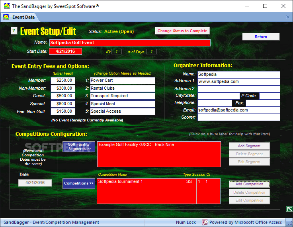Close the Event Data tab with X
Screen dimensions: 293x227
[288, 17]
